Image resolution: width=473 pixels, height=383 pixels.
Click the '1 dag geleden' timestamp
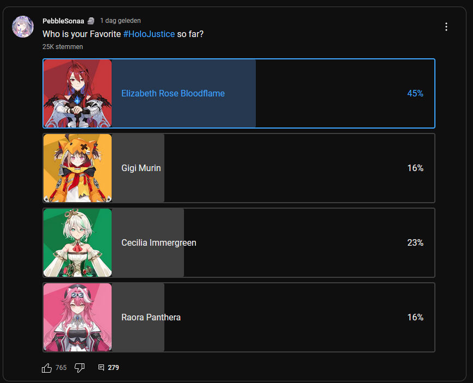tap(120, 21)
